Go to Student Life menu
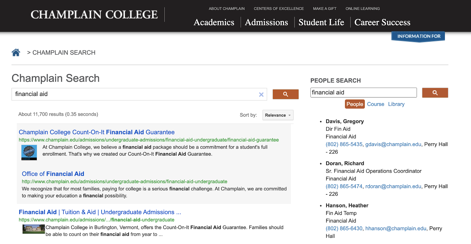This screenshot has width=471, height=244. [x=321, y=22]
